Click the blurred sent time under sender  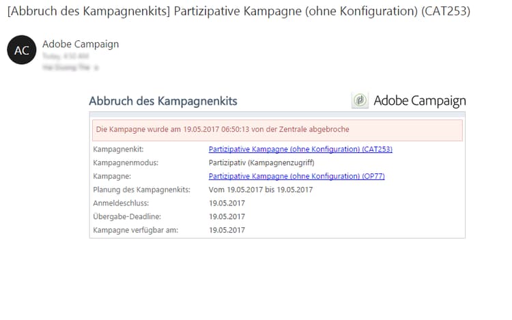[x=66, y=56]
